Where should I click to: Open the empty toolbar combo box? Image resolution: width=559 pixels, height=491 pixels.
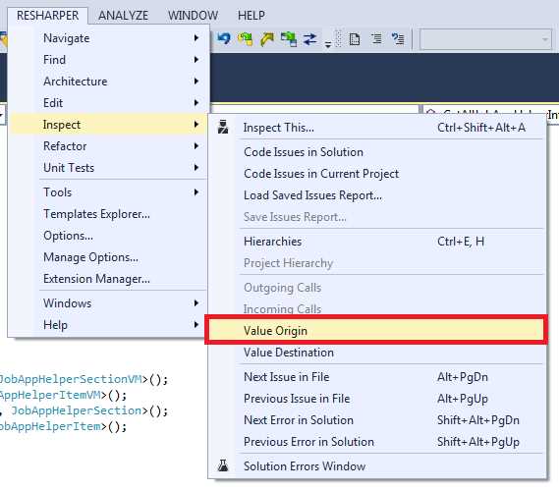(485, 39)
